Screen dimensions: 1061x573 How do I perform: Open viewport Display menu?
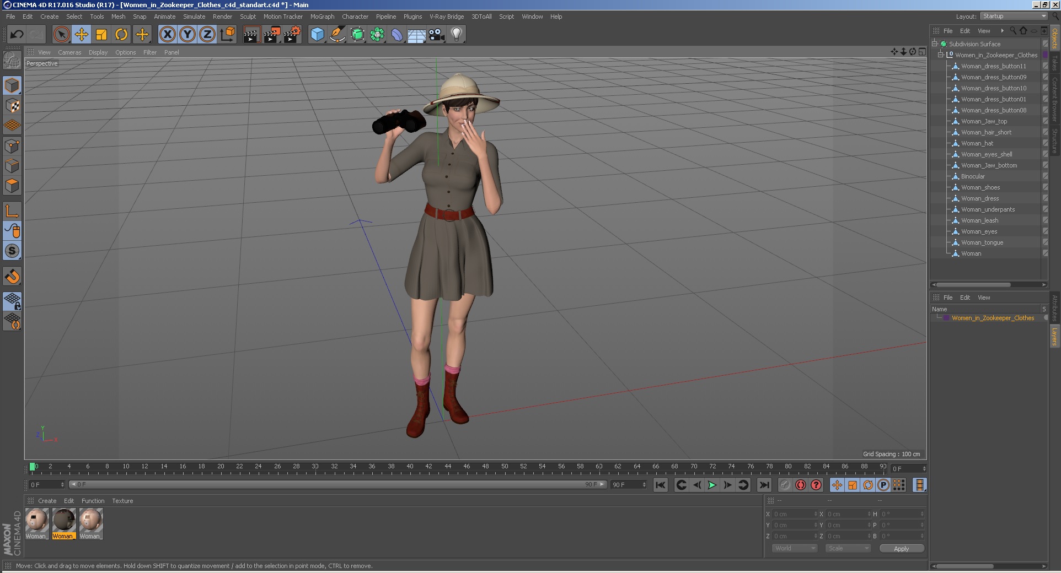click(98, 52)
